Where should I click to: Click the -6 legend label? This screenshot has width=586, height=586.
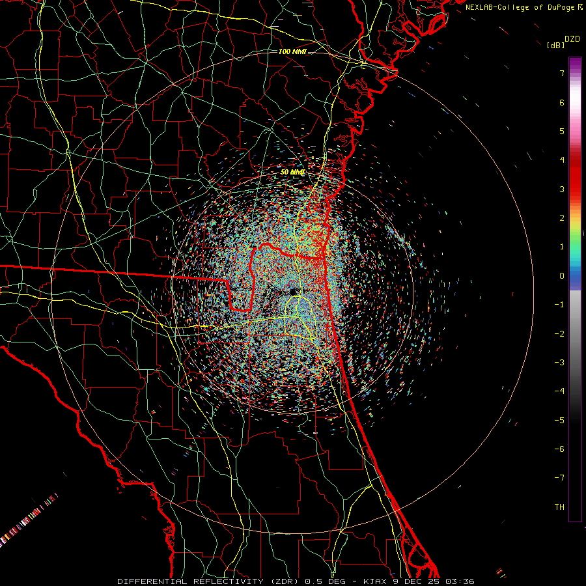point(559,449)
